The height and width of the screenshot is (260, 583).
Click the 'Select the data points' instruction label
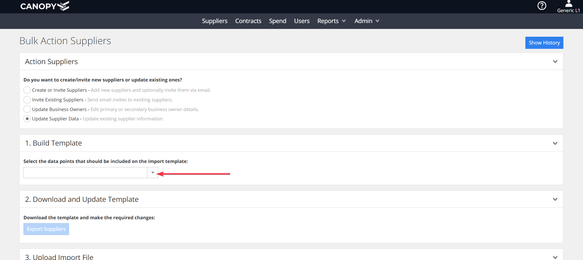click(106, 161)
